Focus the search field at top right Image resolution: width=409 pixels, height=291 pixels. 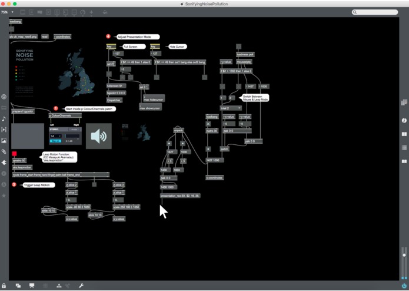tap(375, 12)
